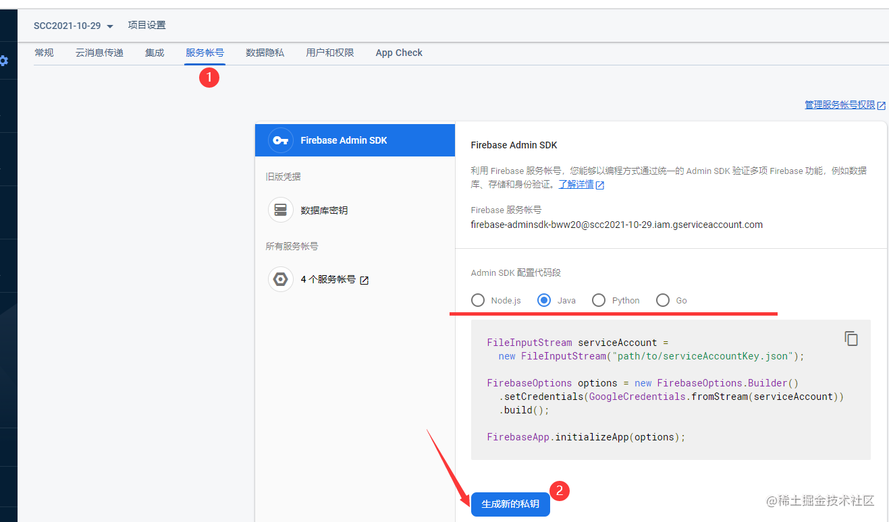Open the 用户和权限 tab
Image resolution: width=889 pixels, height=522 pixels.
click(x=329, y=52)
